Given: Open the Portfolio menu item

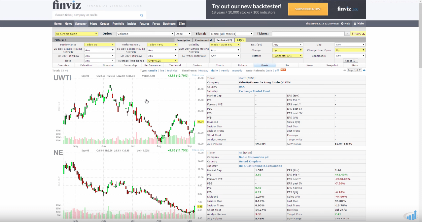Looking at the screenshot, I should (118, 24).
